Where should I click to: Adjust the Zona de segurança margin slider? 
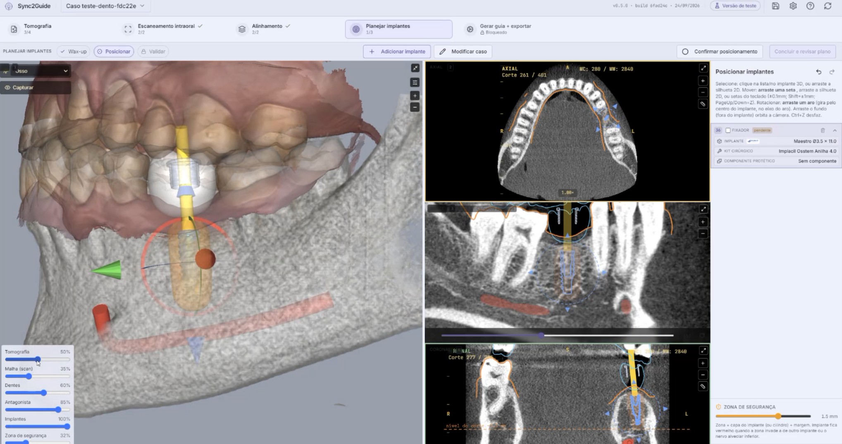point(763,416)
